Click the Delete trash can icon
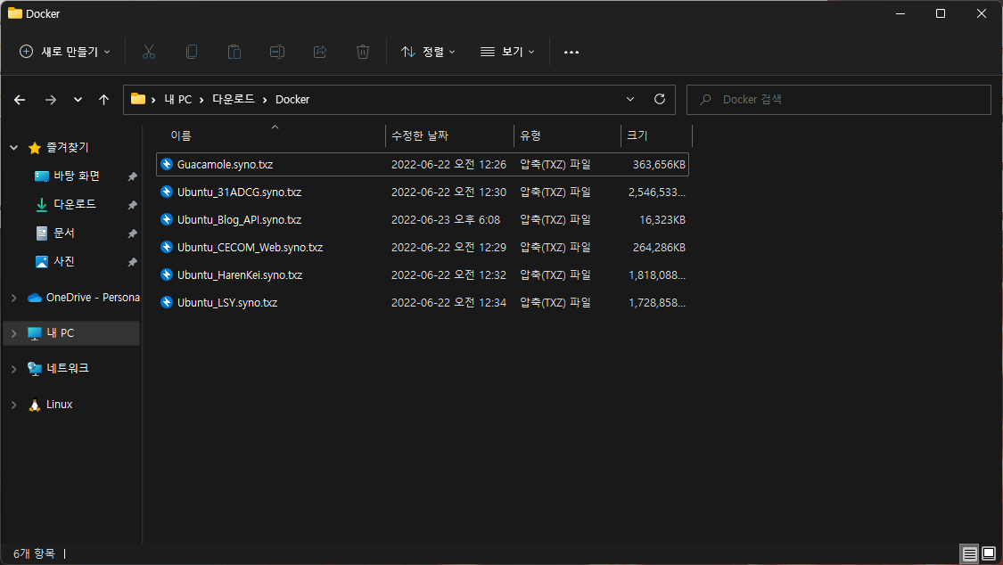Image resolution: width=1003 pixels, height=565 pixels. [363, 52]
